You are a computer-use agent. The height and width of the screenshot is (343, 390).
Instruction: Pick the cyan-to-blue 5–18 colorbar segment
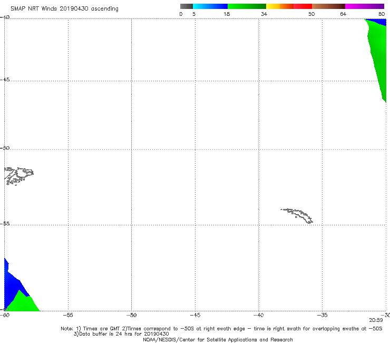pyautogui.click(x=210, y=6)
